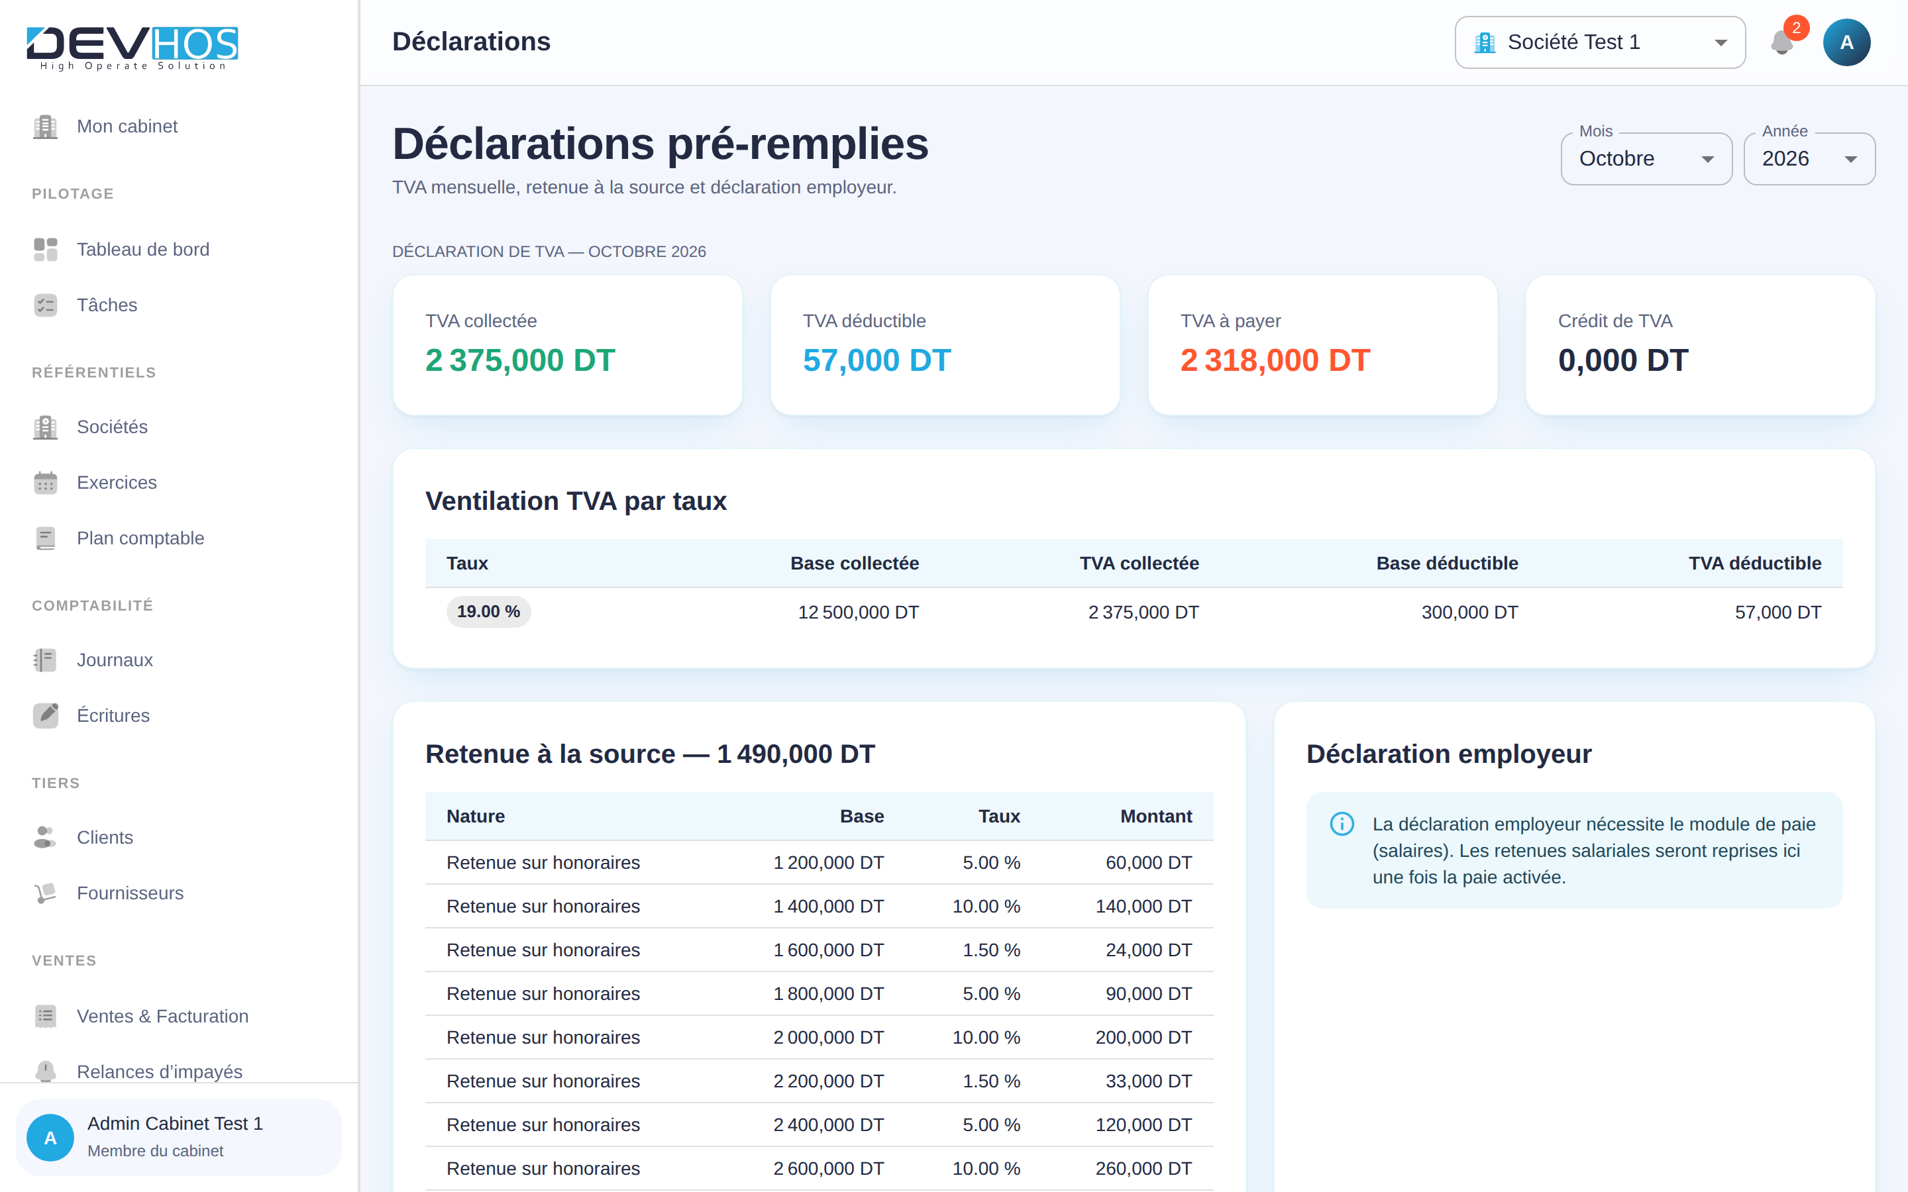Click the Tâches checklist icon
Screen dimensions: 1908x1192
click(45, 305)
